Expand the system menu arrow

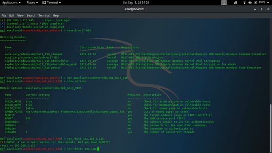[268, 3]
